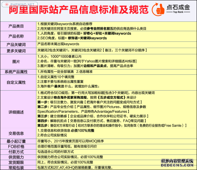Click the line 1.自定义属性10个填完整
The image size is (197, 170).
(x=56, y=77)
